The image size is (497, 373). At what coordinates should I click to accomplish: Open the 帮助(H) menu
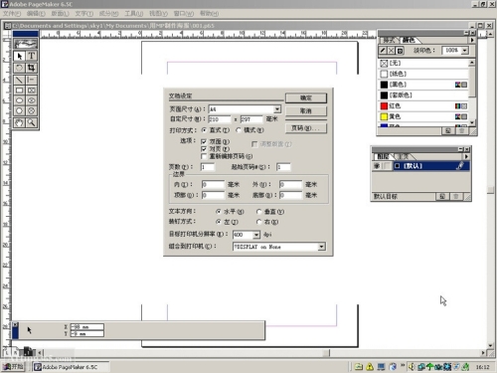click(209, 14)
